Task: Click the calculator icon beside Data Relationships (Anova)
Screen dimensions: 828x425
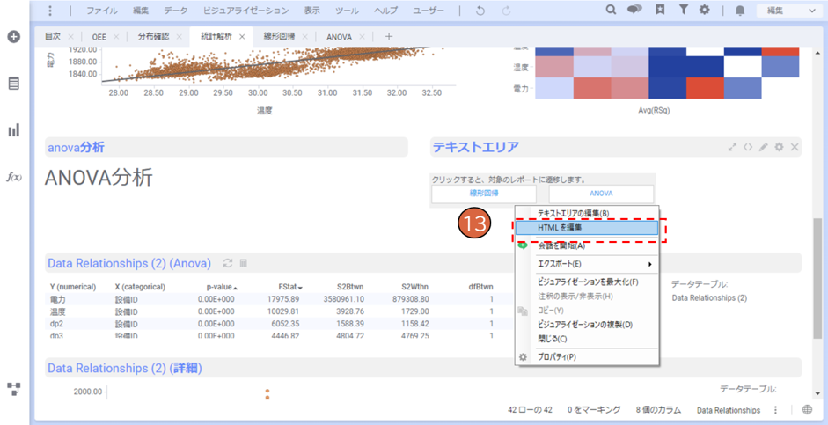Action: point(244,263)
